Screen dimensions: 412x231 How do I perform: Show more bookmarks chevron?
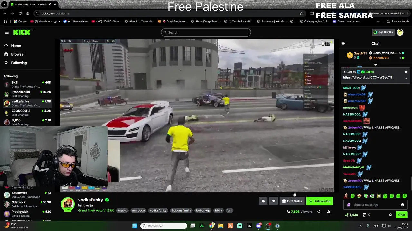coord(378,21)
